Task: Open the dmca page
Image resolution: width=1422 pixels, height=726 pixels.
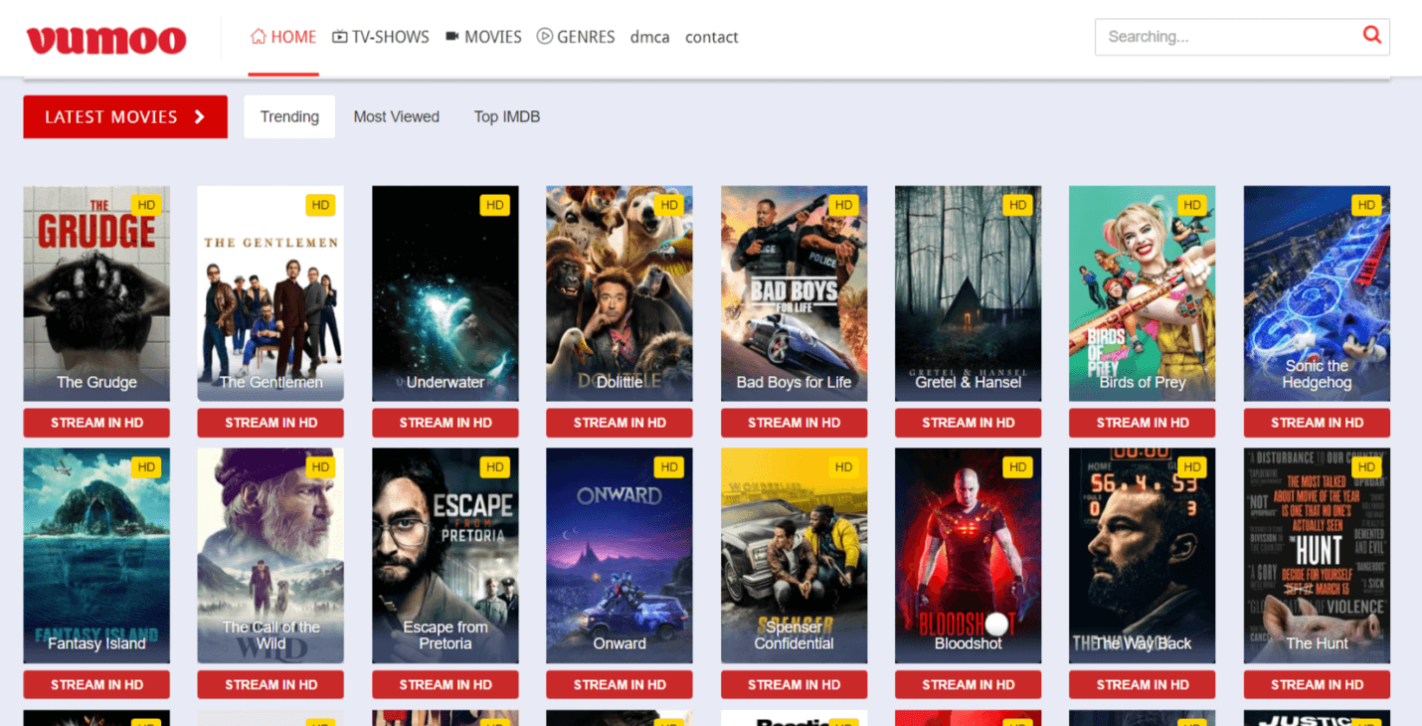Action: click(x=650, y=37)
